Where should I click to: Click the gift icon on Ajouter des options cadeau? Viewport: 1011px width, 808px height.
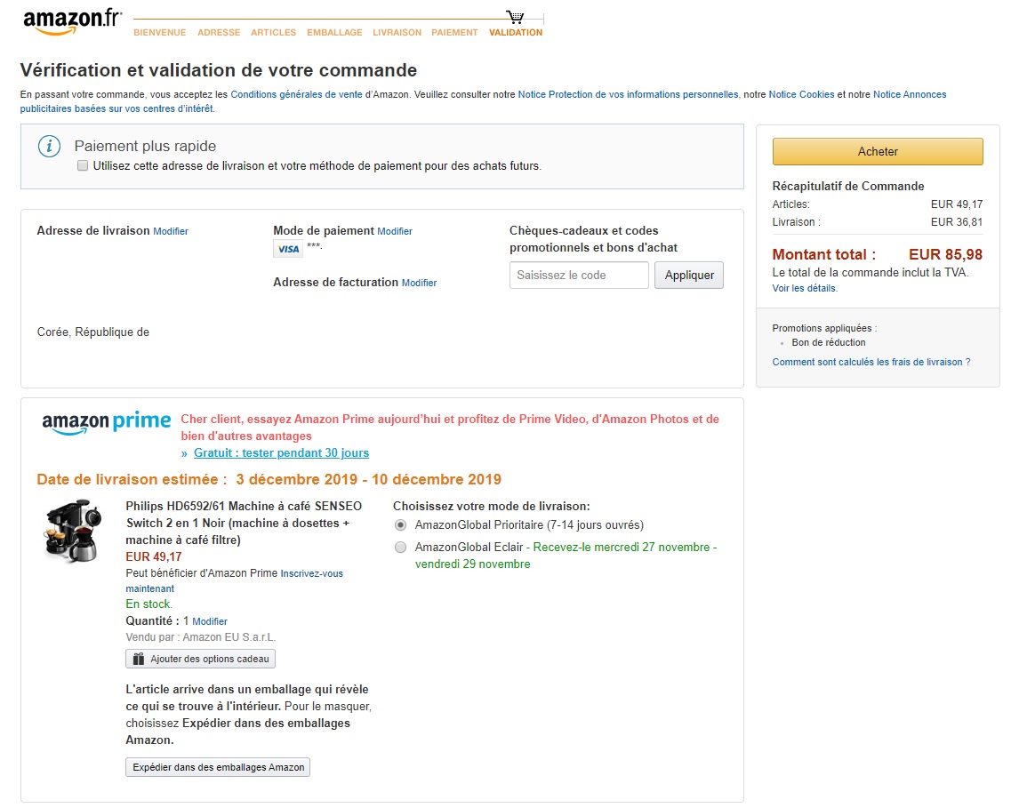coord(138,659)
